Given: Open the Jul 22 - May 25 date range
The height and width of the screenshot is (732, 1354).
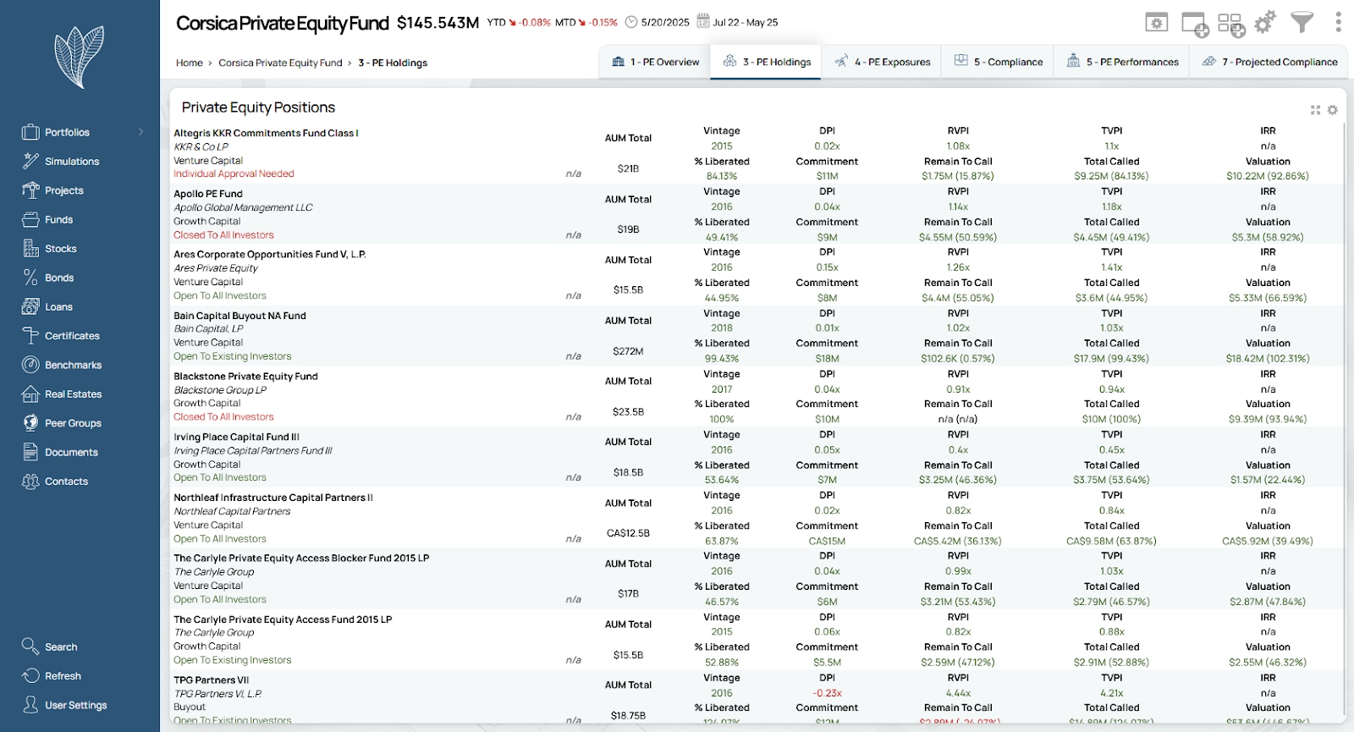Looking at the screenshot, I should click(x=745, y=23).
